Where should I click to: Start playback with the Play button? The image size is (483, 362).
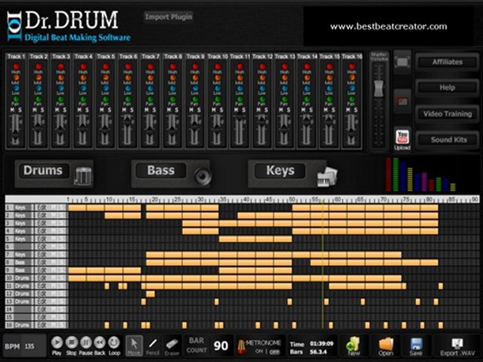tap(57, 342)
